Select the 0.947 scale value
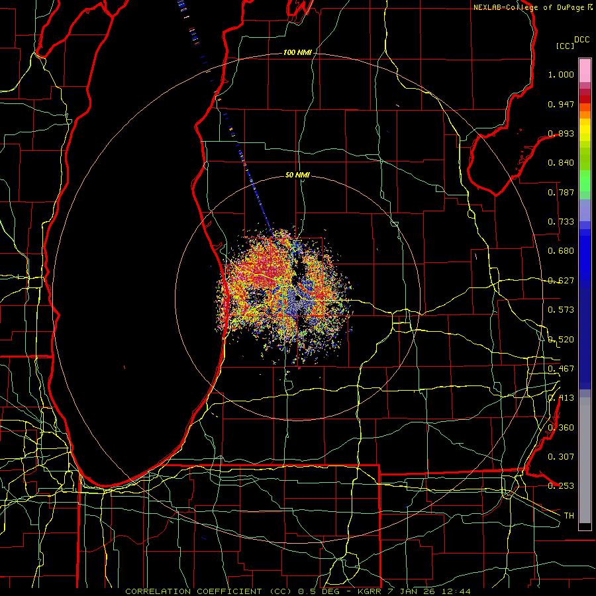 click(x=561, y=104)
